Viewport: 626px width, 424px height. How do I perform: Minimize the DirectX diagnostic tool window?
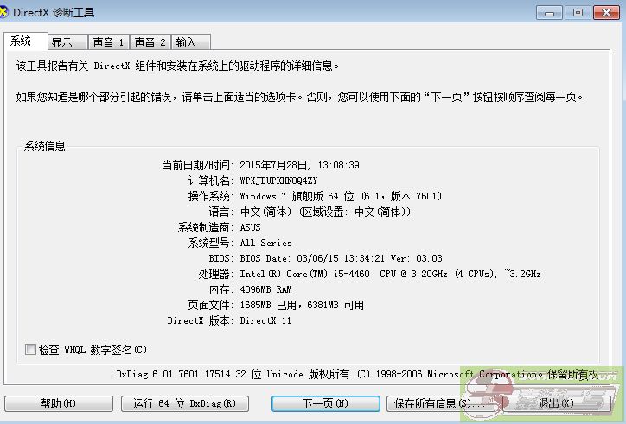[552, 12]
